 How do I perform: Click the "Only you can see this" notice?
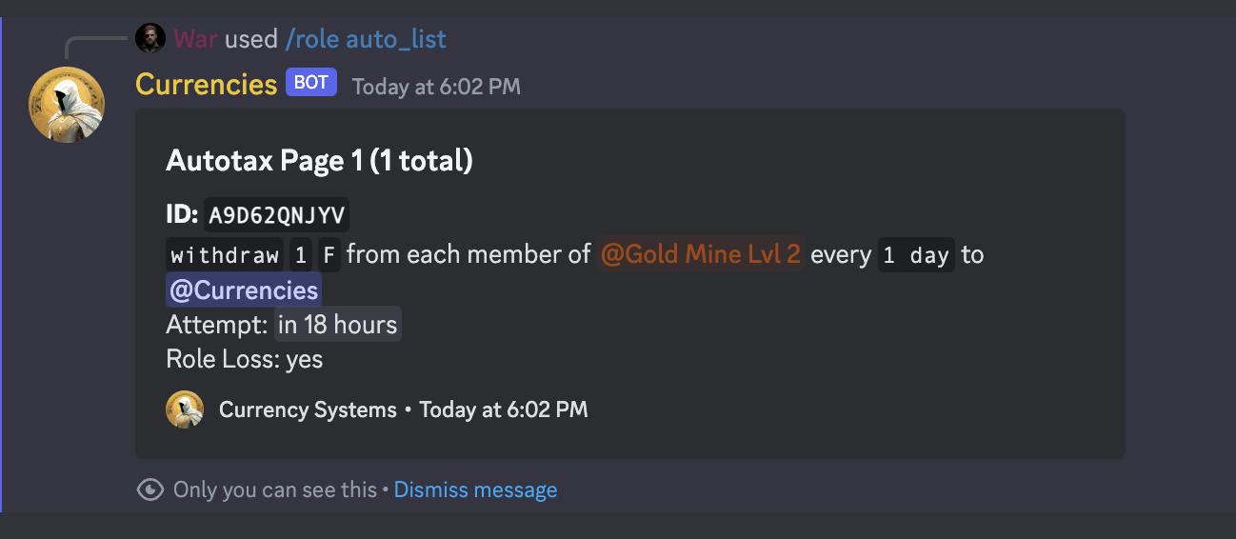click(x=274, y=490)
